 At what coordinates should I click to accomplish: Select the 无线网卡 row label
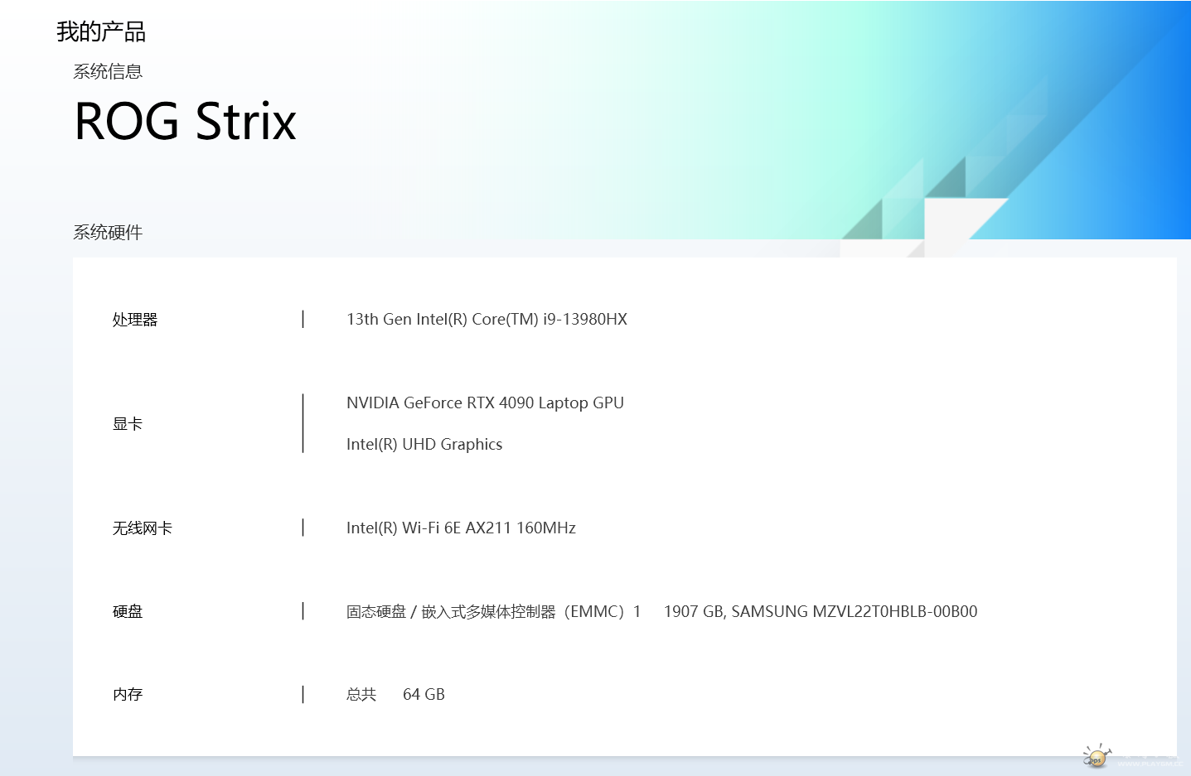(x=143, y=528)
